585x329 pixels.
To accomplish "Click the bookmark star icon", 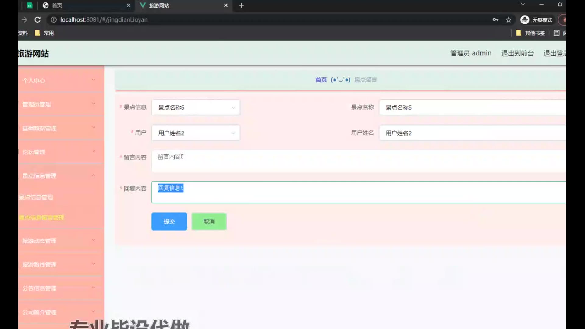I will point(509,20).
